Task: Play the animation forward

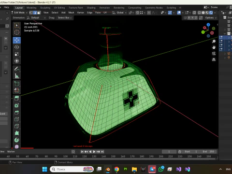Action: pyautogui.click(x=94, y=152)
